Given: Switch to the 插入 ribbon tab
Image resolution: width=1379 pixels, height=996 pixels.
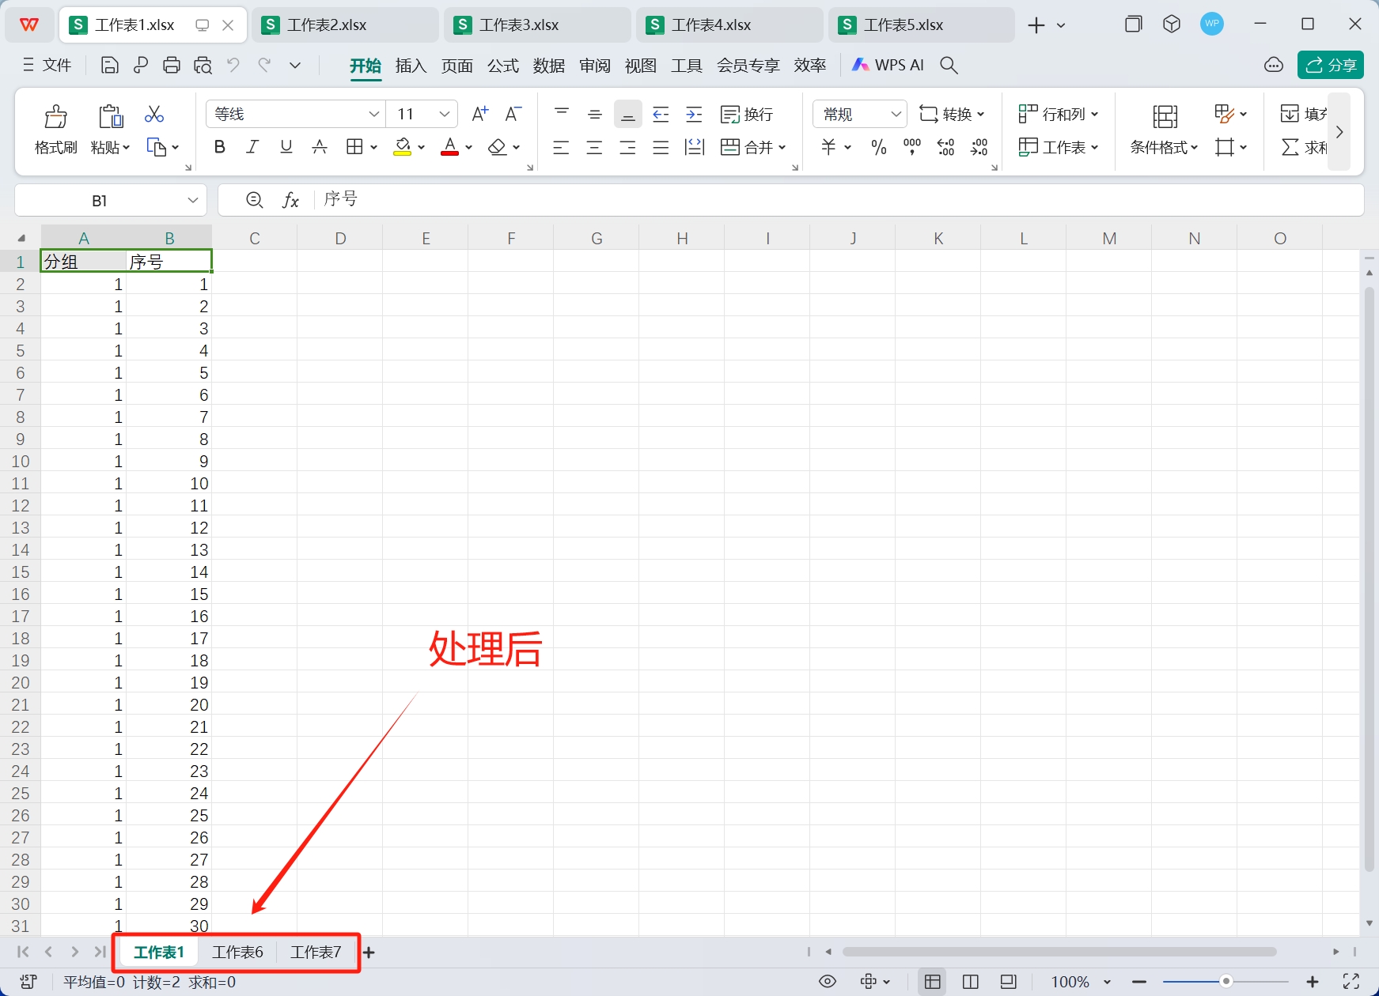Looking at the screenshot, I should pos(411,66).
